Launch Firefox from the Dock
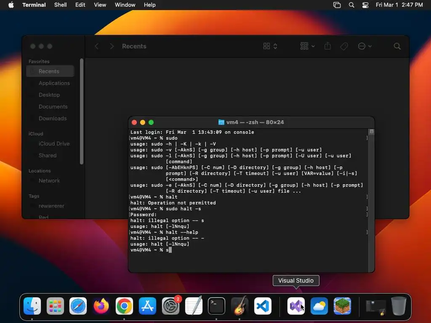Screen dimensions: 431x323 click(101, 306)
